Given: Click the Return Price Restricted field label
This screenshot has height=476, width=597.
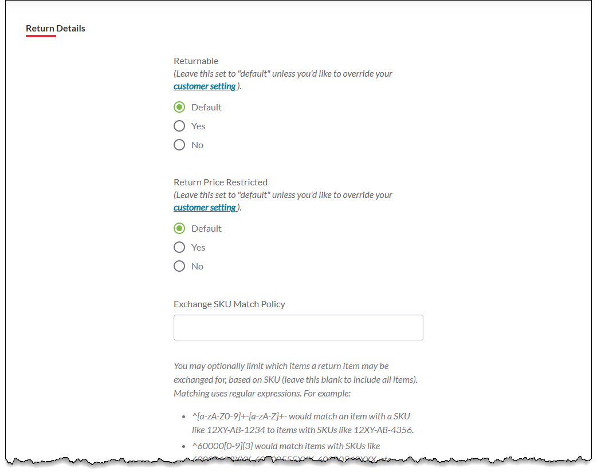Looking at the screenshot, I should pos(221,182).
